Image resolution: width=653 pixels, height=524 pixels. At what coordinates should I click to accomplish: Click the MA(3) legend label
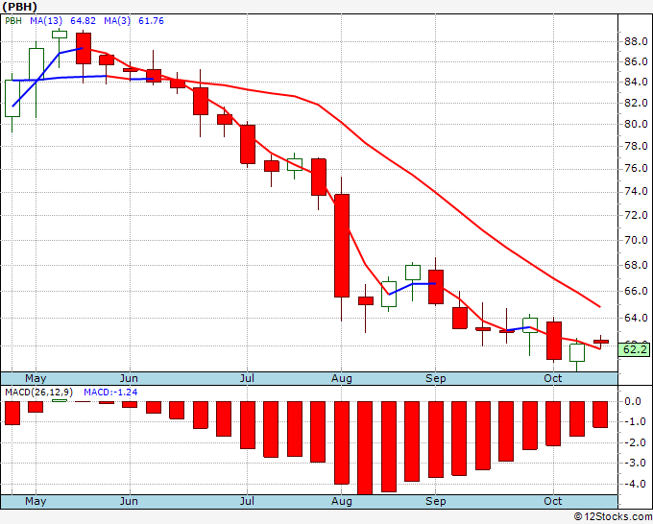point(117,21)
